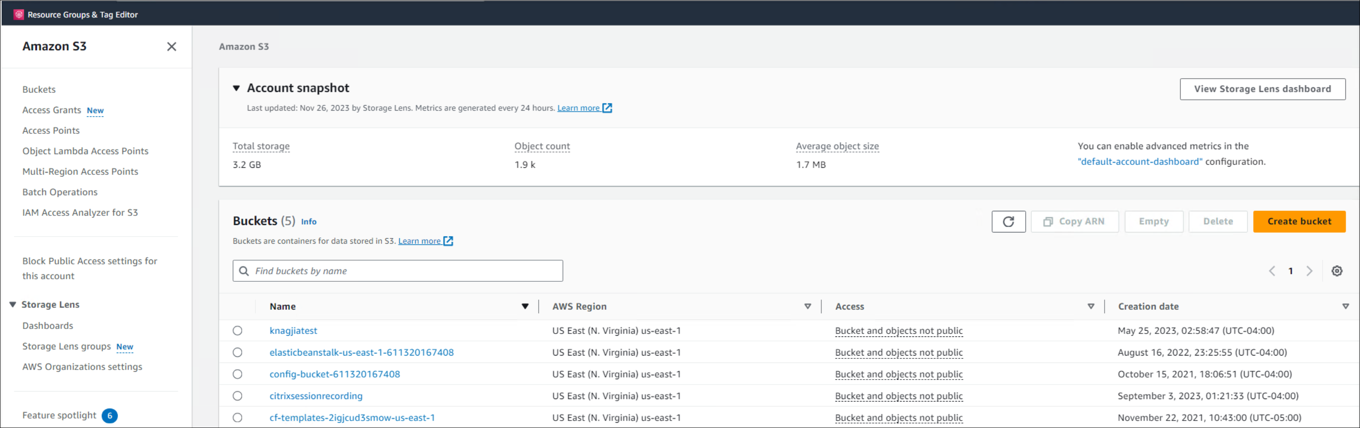Go to previous page of buckets
Viewport: 1360px width, 428px height.
(1271, 271)
